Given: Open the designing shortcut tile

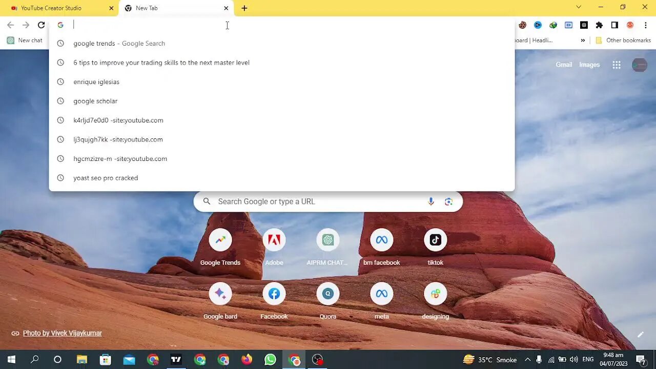Looking at the screenshot, I should [x=436, y=302].
